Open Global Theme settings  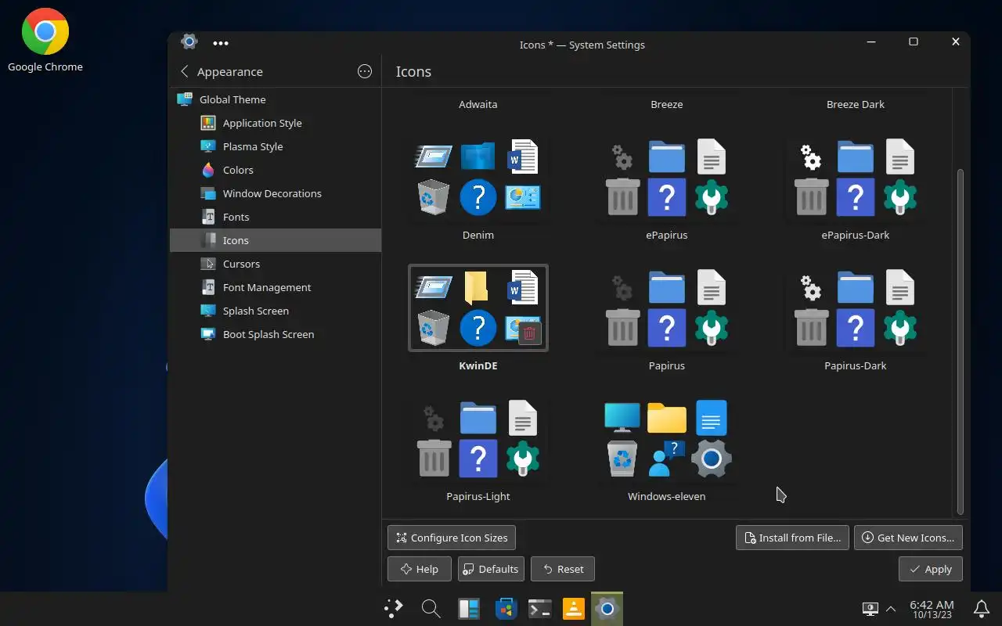pyautogui.click(x=276, y=99)
